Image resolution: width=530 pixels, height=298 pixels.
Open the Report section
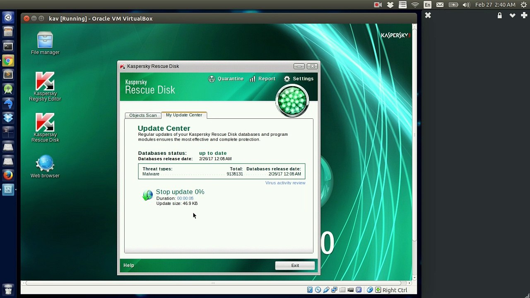[262, 79]
